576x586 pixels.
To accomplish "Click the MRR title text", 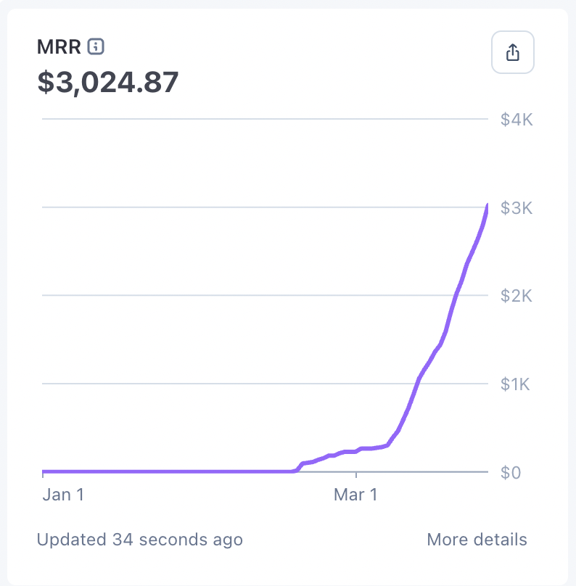I will 59,46.
